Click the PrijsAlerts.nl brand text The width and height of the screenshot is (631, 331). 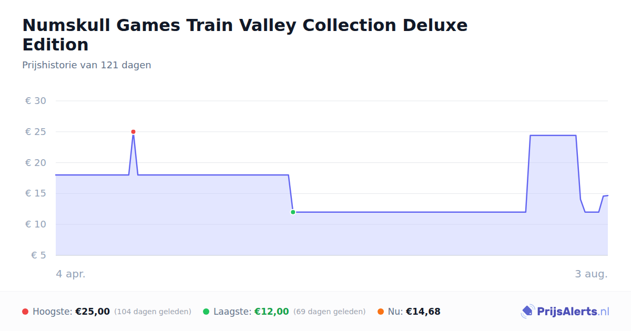(x=573, y=312)
